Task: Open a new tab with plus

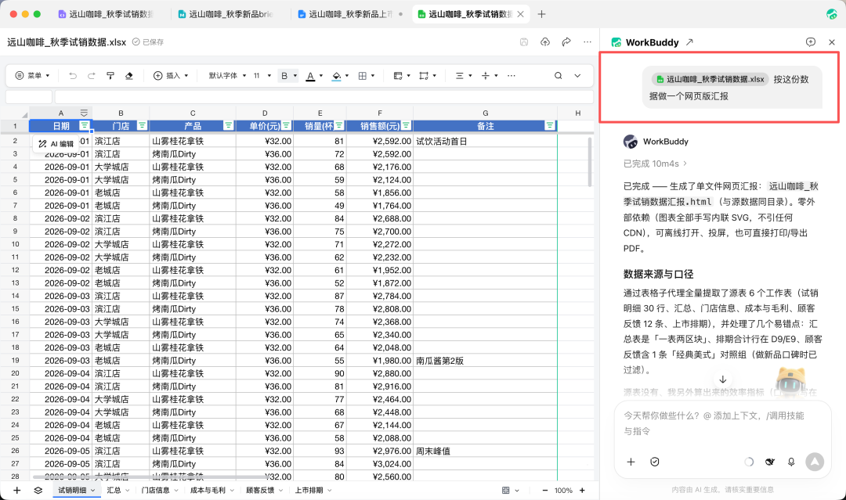Action: tap(542, 14)
